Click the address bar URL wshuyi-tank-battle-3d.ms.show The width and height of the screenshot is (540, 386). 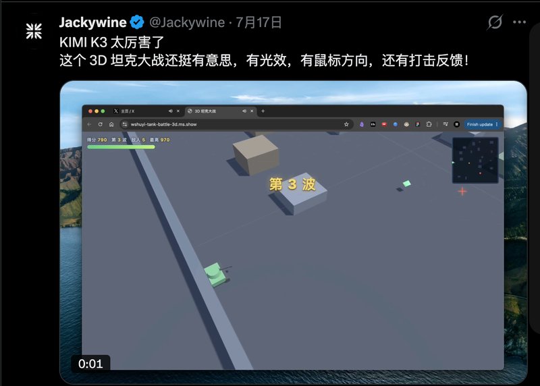coord(163,124)
